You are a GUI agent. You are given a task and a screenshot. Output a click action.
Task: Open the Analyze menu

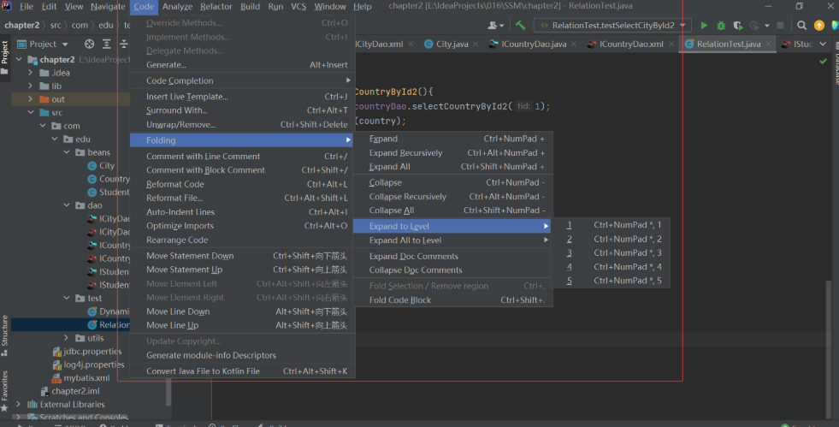point(177,7)
